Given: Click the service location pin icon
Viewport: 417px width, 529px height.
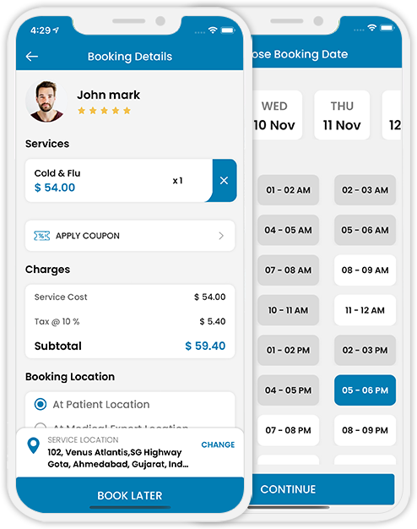Looking at the screenshot, I should click(33, 445).
